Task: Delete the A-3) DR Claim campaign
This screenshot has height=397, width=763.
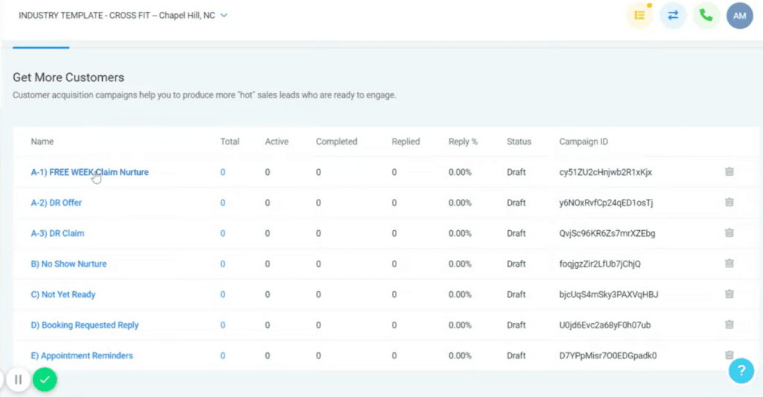Action: (729, 232)
